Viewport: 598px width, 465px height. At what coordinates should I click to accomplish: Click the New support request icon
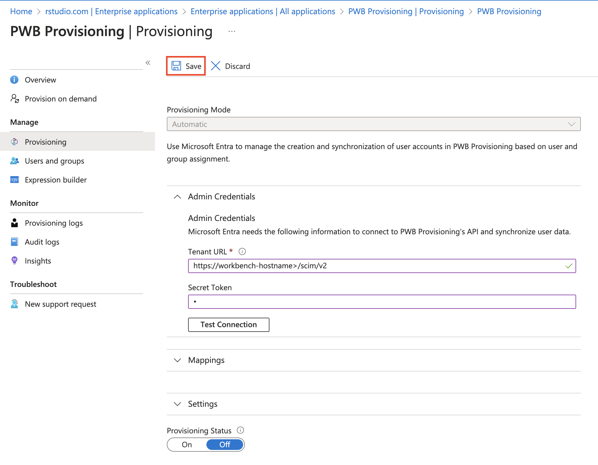coord(14,304)
